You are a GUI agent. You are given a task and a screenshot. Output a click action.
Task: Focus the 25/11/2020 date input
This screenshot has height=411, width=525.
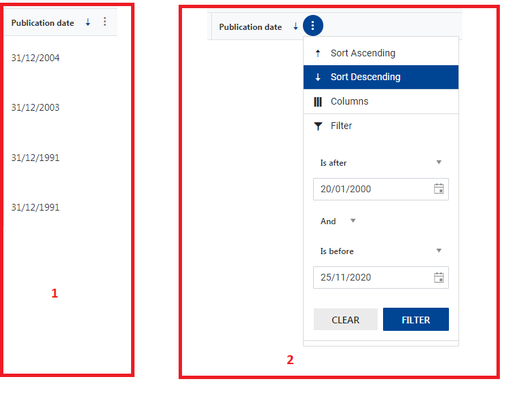(x=370, y=277)
